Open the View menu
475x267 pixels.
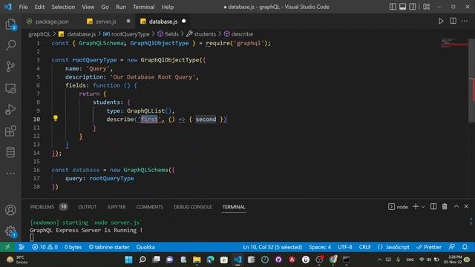88,7
